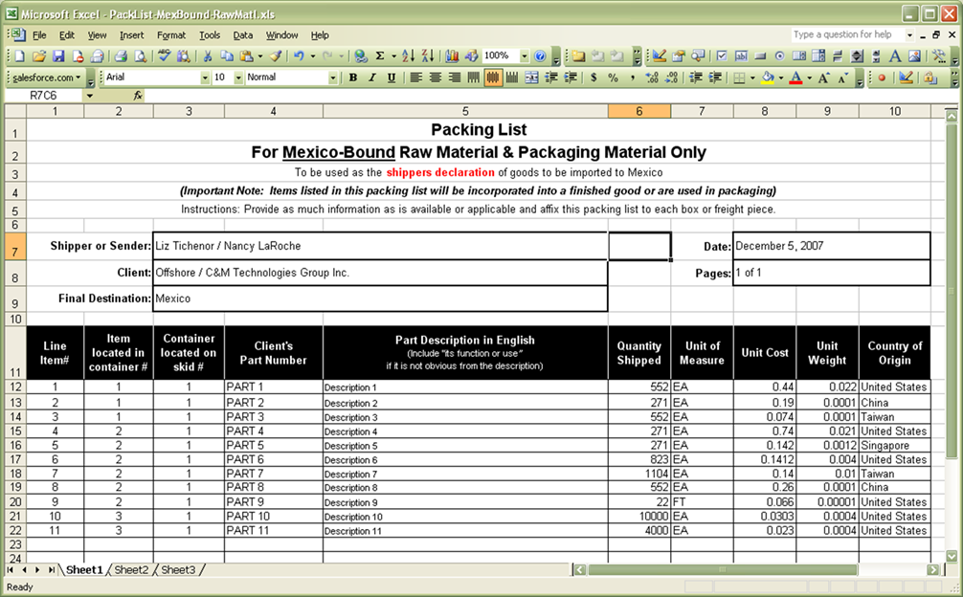Open the Data menu
Screen dimensions: 963x597
[x=242, y=35]
